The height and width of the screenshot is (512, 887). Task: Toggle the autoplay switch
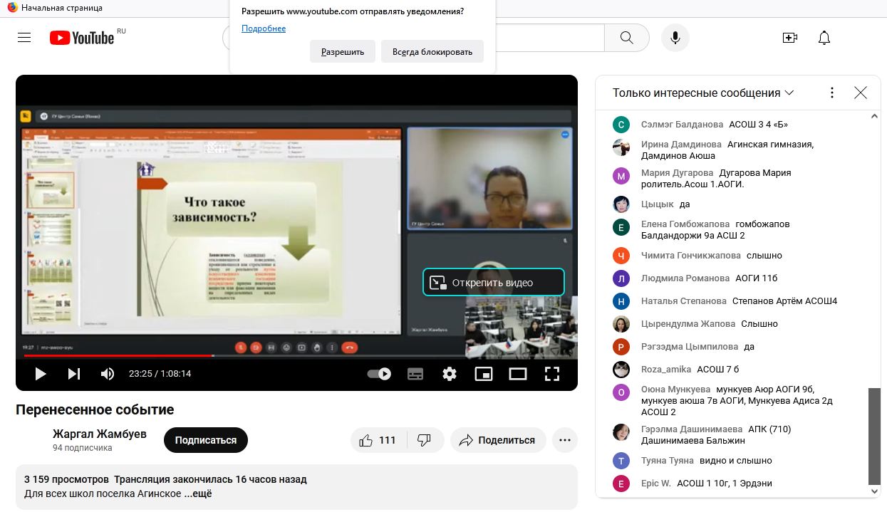379,374
